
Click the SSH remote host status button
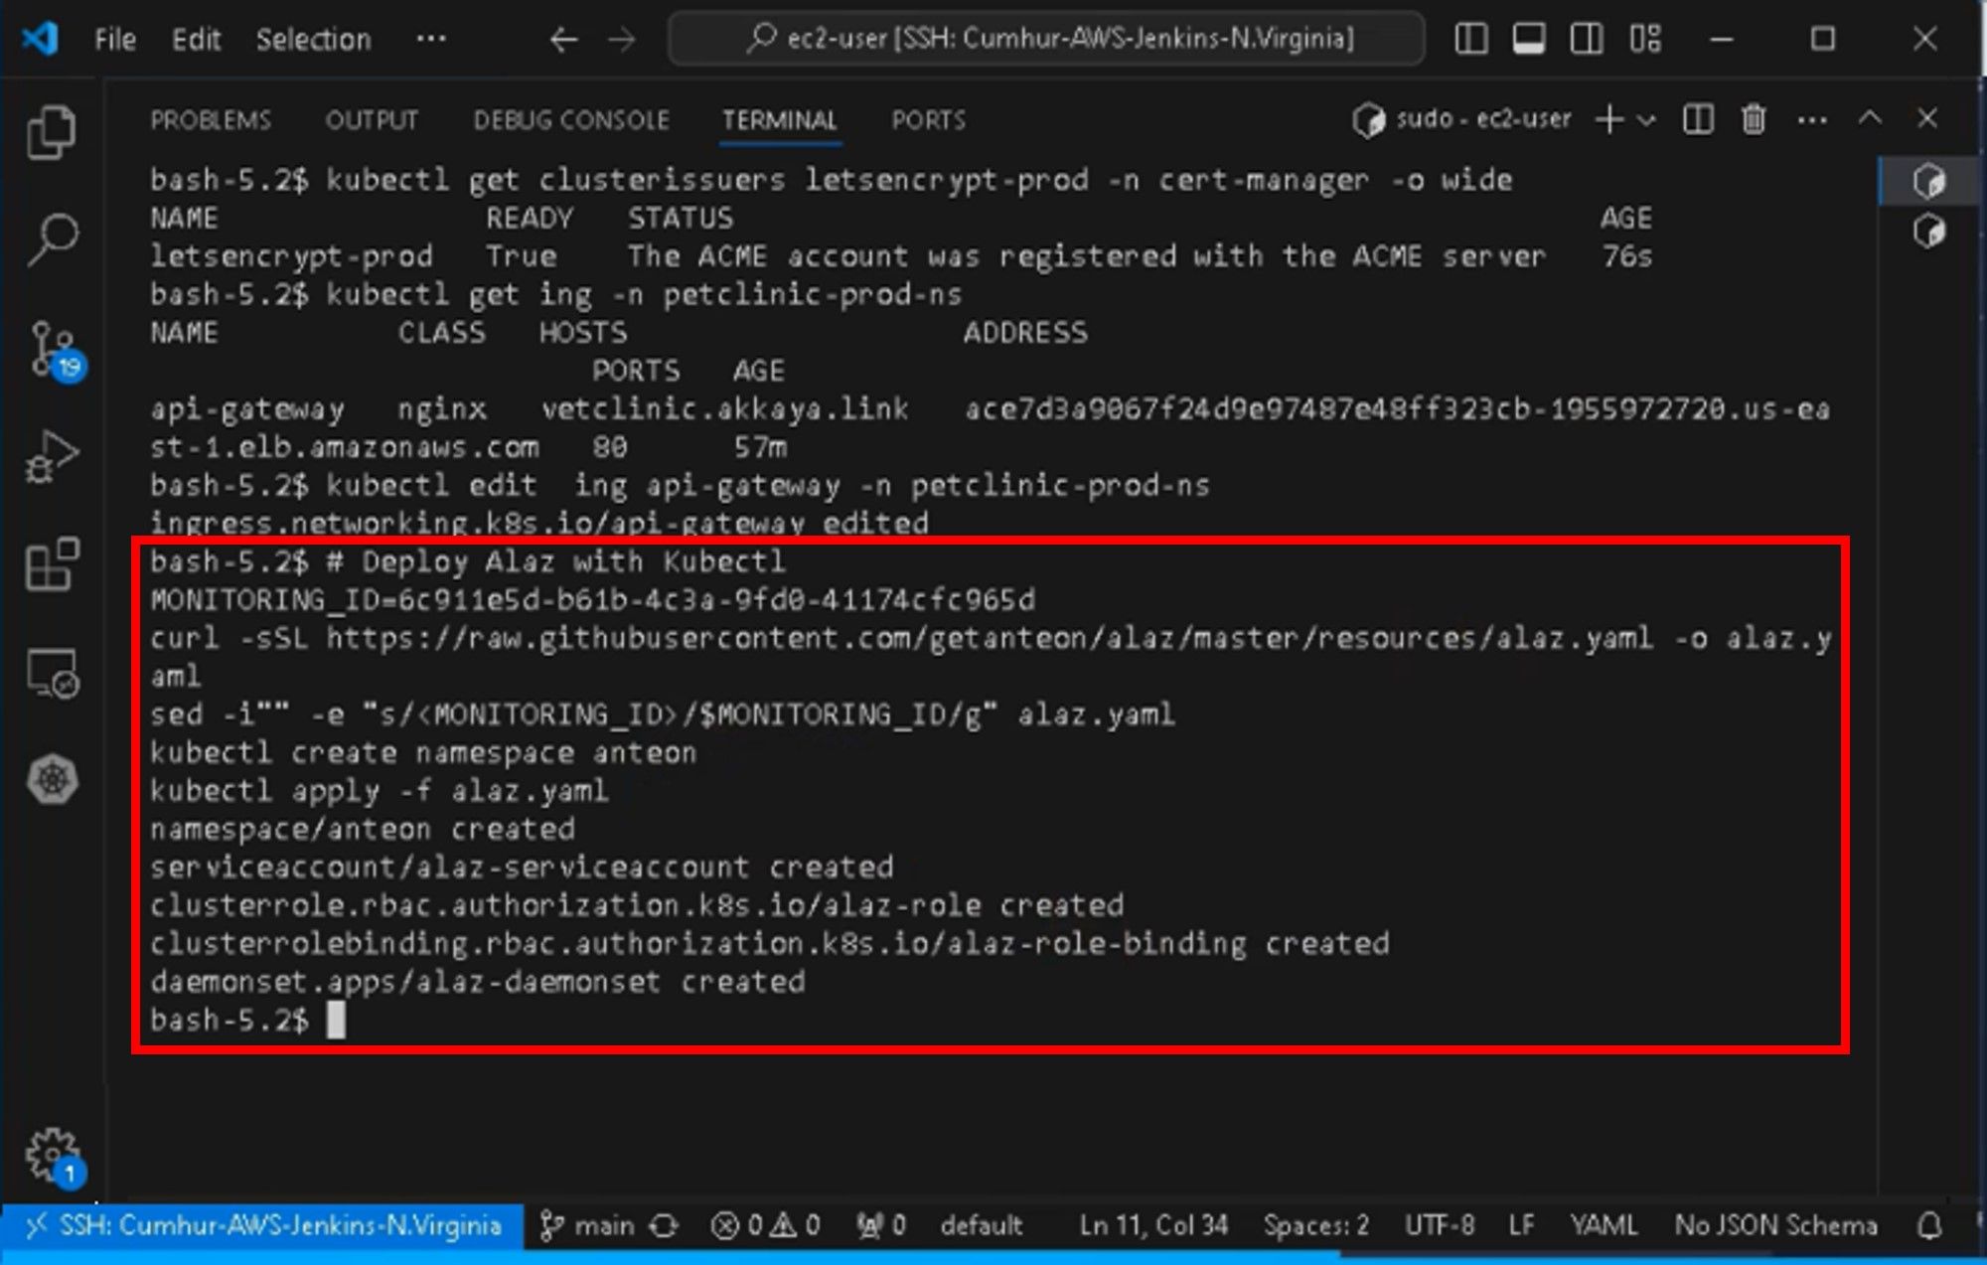pyautogui.click(x=263, y=1225)
